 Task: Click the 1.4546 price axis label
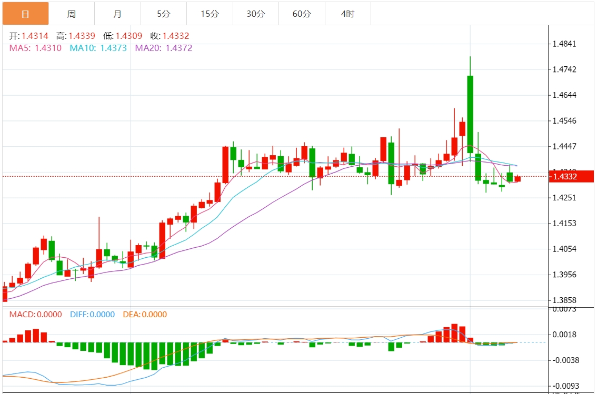click(565, 121)
